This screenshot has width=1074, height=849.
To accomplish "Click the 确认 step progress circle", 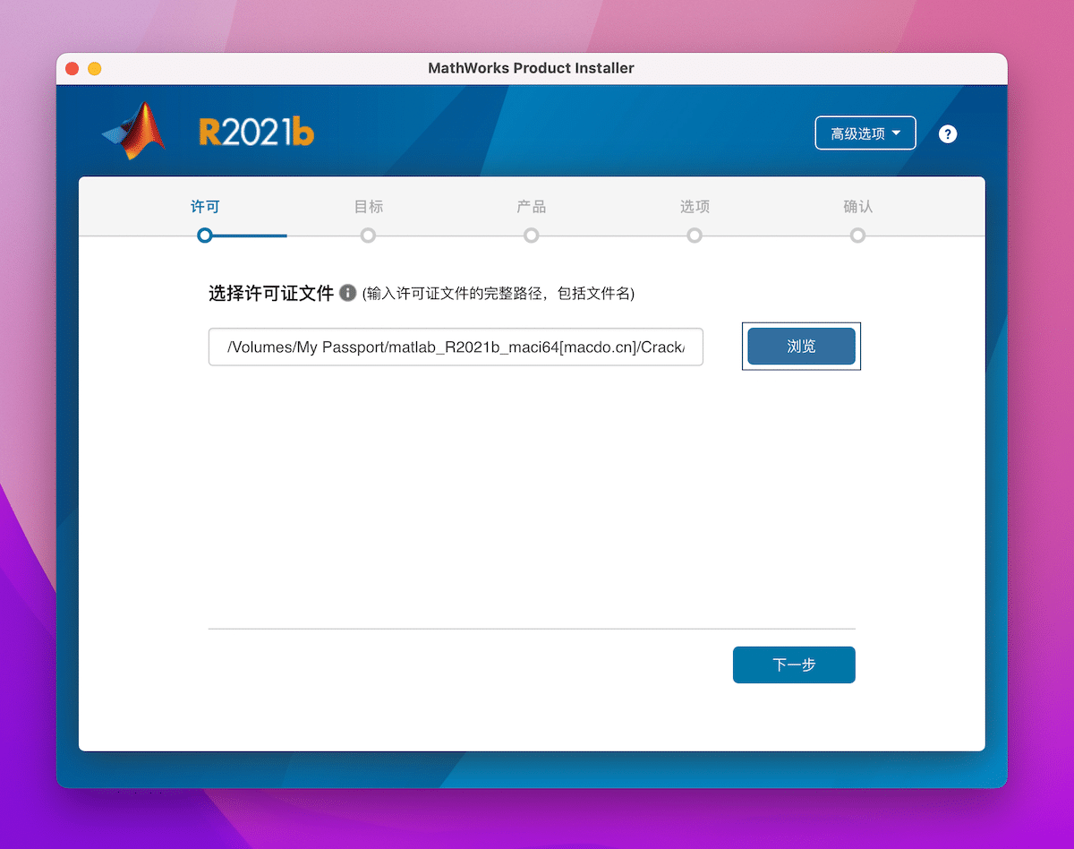I will (x=857, y=236).
